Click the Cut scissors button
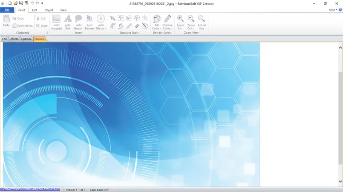This screenshot has width=343, height=192. 41,19
